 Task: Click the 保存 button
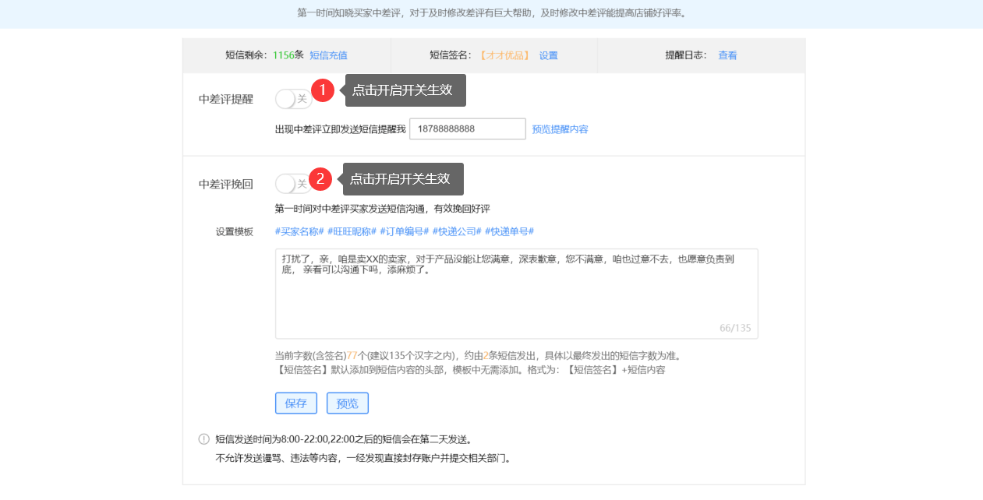tap(295, 403)
